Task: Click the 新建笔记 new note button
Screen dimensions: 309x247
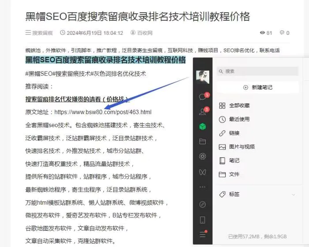Action: pyautogui.click(x=258, y=87)
